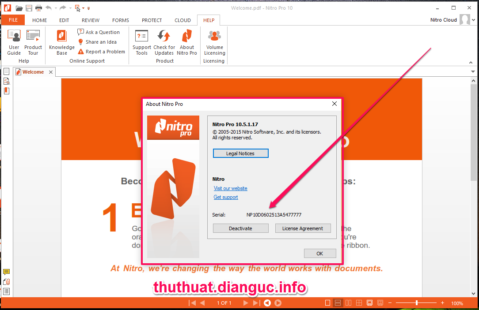Click Check for Updates
479x310 pixels.
(x=164, y=42)
